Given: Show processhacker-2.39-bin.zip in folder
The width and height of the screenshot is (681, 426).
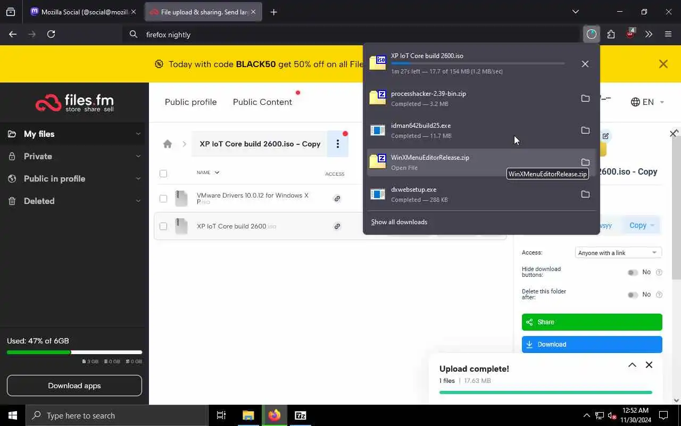Looking at the screenshot, I should point(585,99).
